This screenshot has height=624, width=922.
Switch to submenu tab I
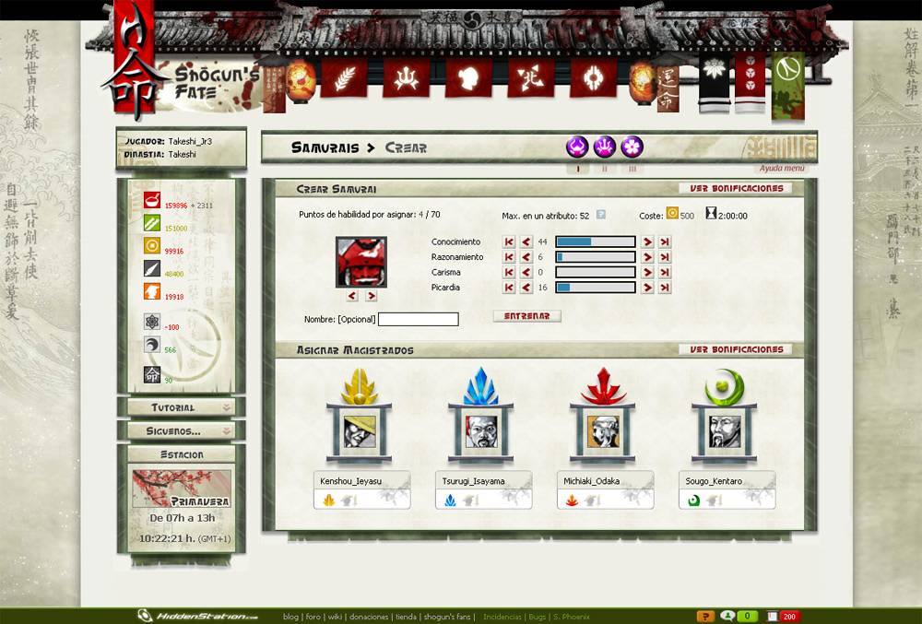click(x=578, y=169)
